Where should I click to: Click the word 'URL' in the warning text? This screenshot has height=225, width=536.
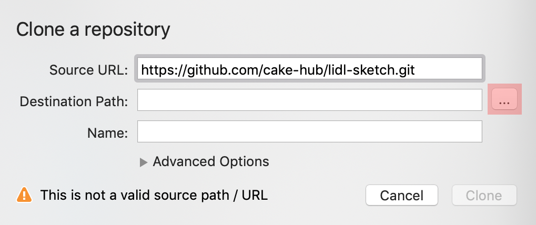click(255, 195)
